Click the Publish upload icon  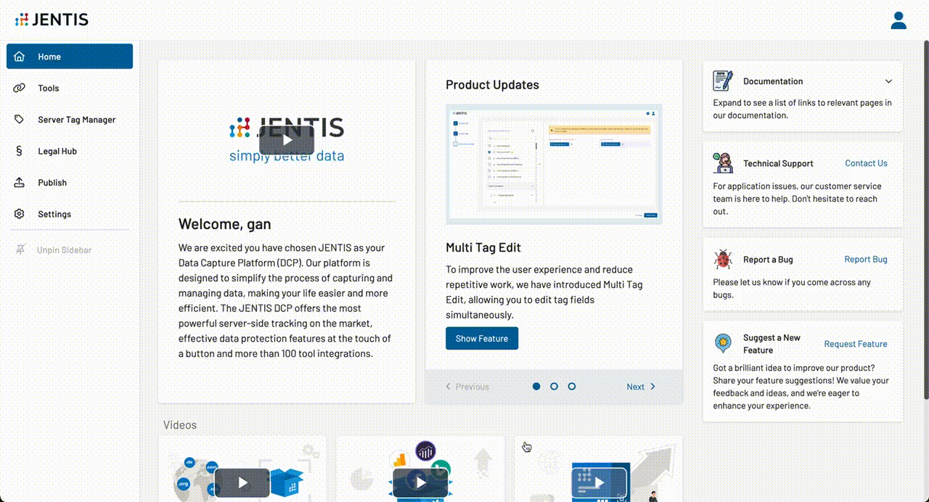[x=20, y=183]
